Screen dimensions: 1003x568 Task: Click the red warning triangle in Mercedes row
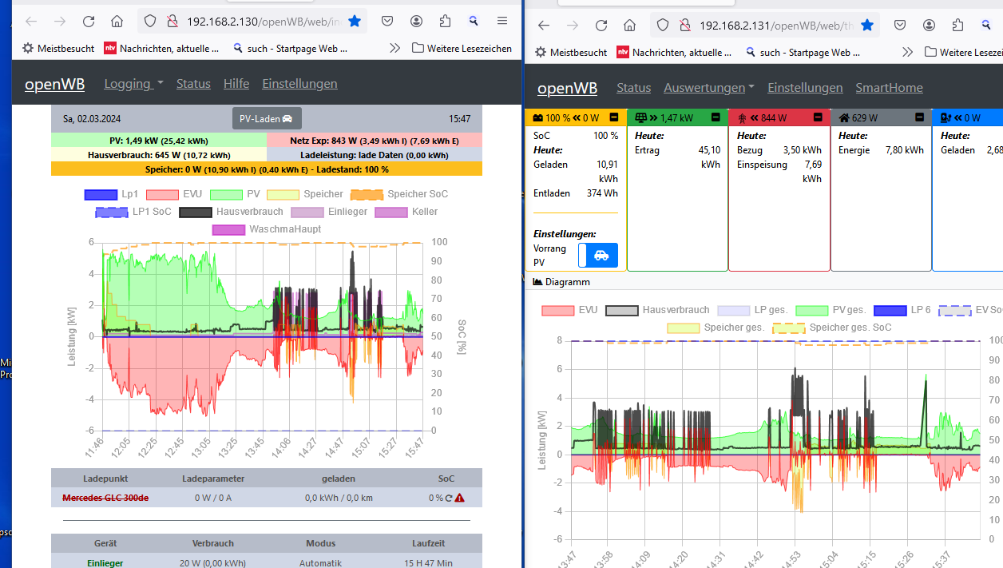click(x=460, y=498)
